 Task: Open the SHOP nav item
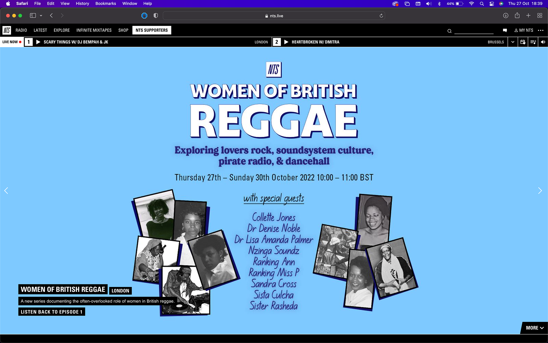click(123, 30)
